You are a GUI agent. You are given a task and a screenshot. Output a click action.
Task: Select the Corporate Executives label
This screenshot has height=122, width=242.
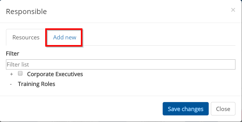(55, 74)
